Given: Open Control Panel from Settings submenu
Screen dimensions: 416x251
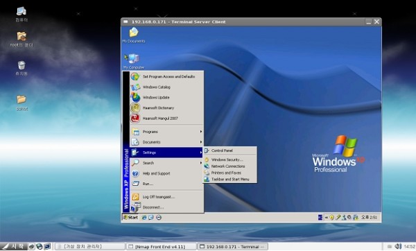Looking at the screenshot, I should click(229, 150).
